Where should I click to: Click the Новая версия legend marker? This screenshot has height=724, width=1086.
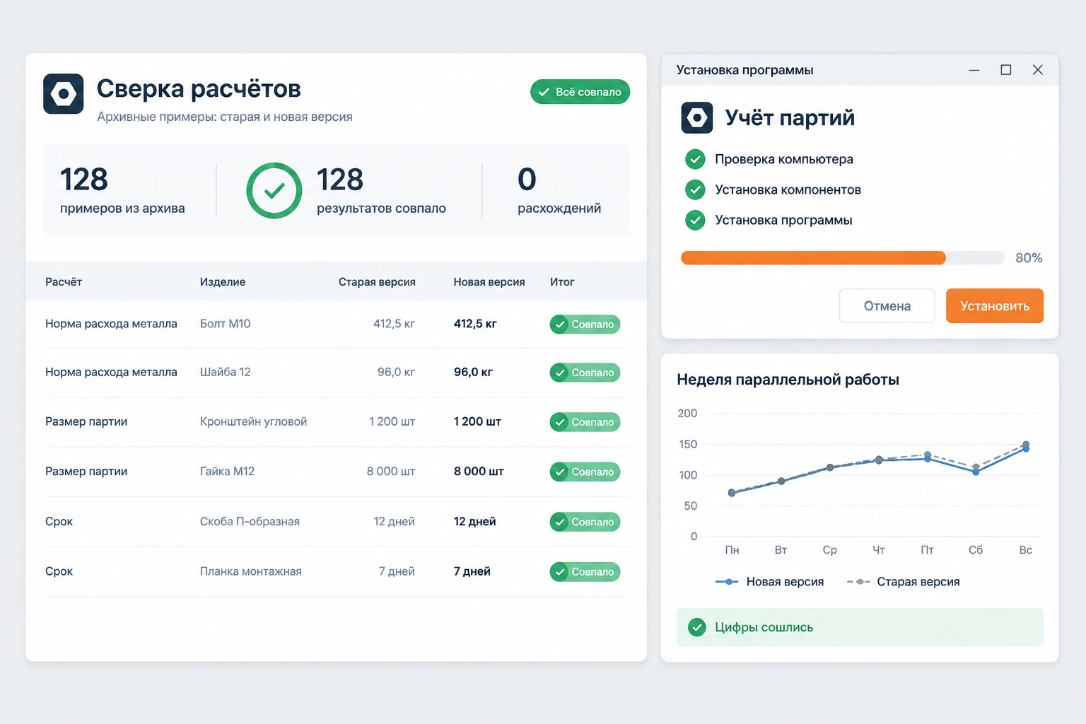click(x=728, y=582)
